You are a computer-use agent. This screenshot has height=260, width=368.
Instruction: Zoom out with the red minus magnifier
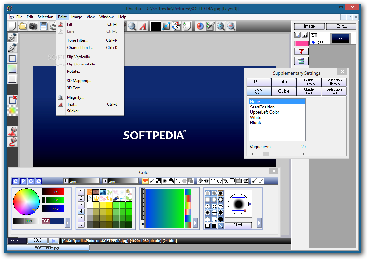click(x=231, y=26)
